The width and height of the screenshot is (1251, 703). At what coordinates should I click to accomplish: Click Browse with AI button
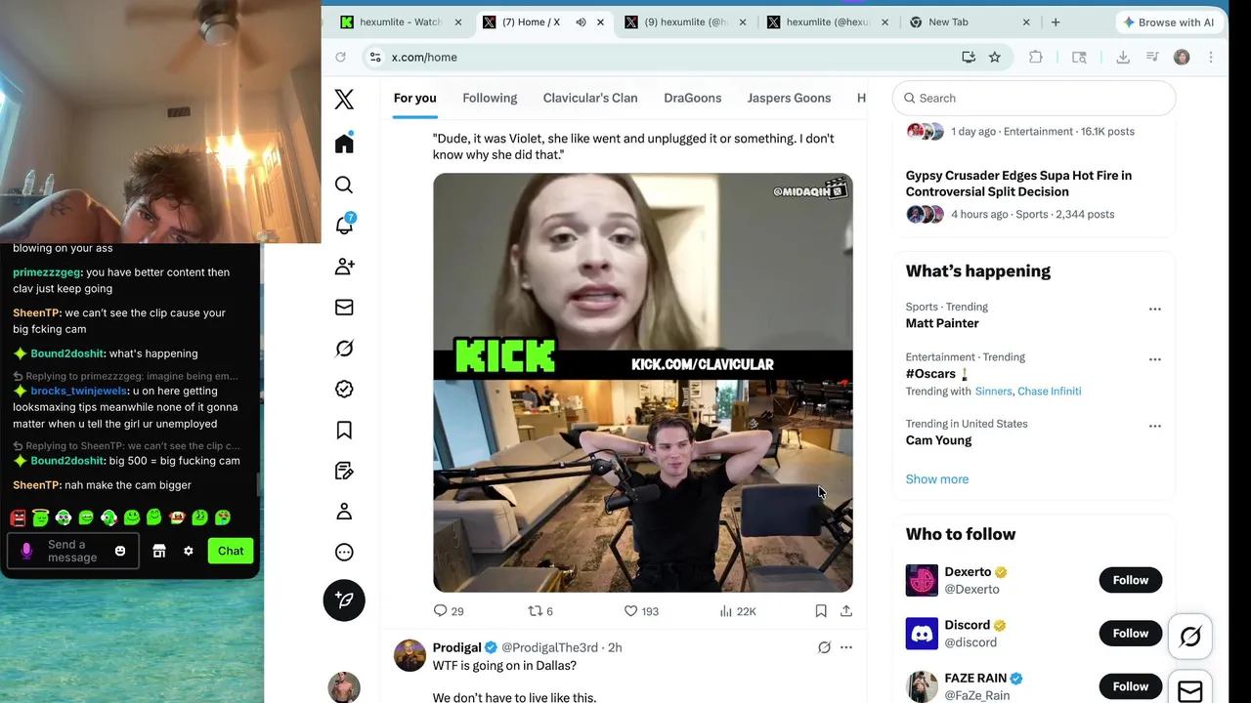[1168, 21]
